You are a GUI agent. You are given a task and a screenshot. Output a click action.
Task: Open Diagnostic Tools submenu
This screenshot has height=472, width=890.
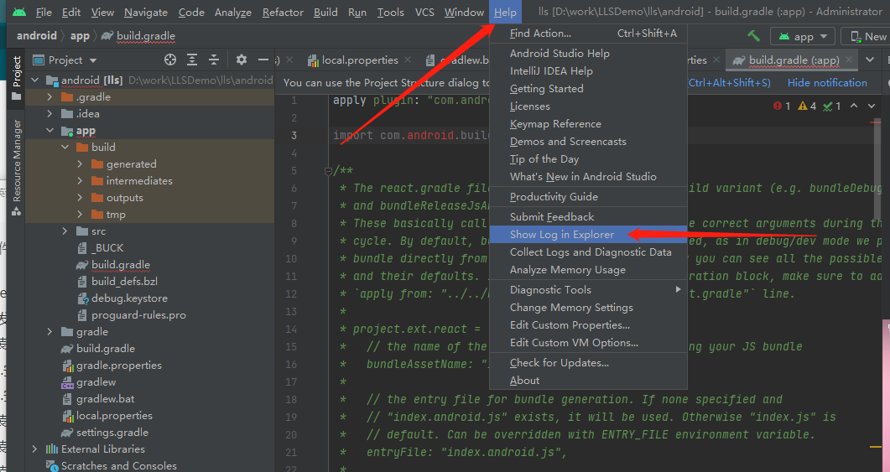(589, 289)
